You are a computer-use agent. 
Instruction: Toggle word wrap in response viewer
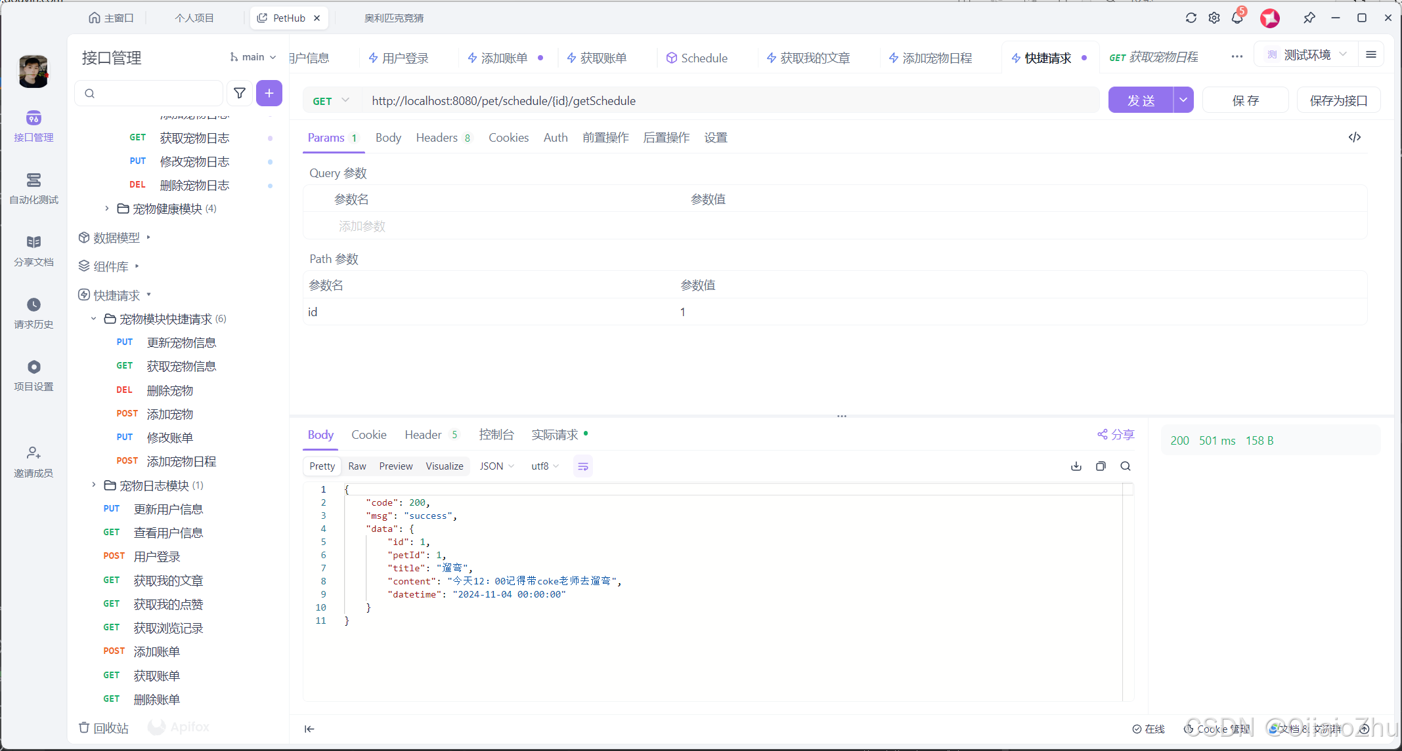582,466
